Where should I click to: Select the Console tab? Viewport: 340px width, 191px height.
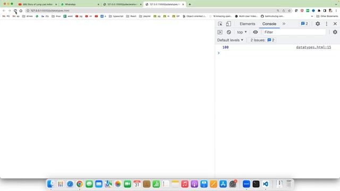[x=269, y=24]
